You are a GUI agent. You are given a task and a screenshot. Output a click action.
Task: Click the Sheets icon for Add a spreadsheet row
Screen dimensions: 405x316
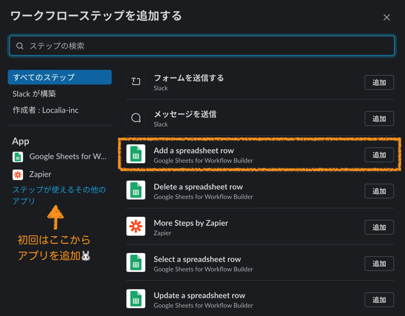(x=136, y=154)
